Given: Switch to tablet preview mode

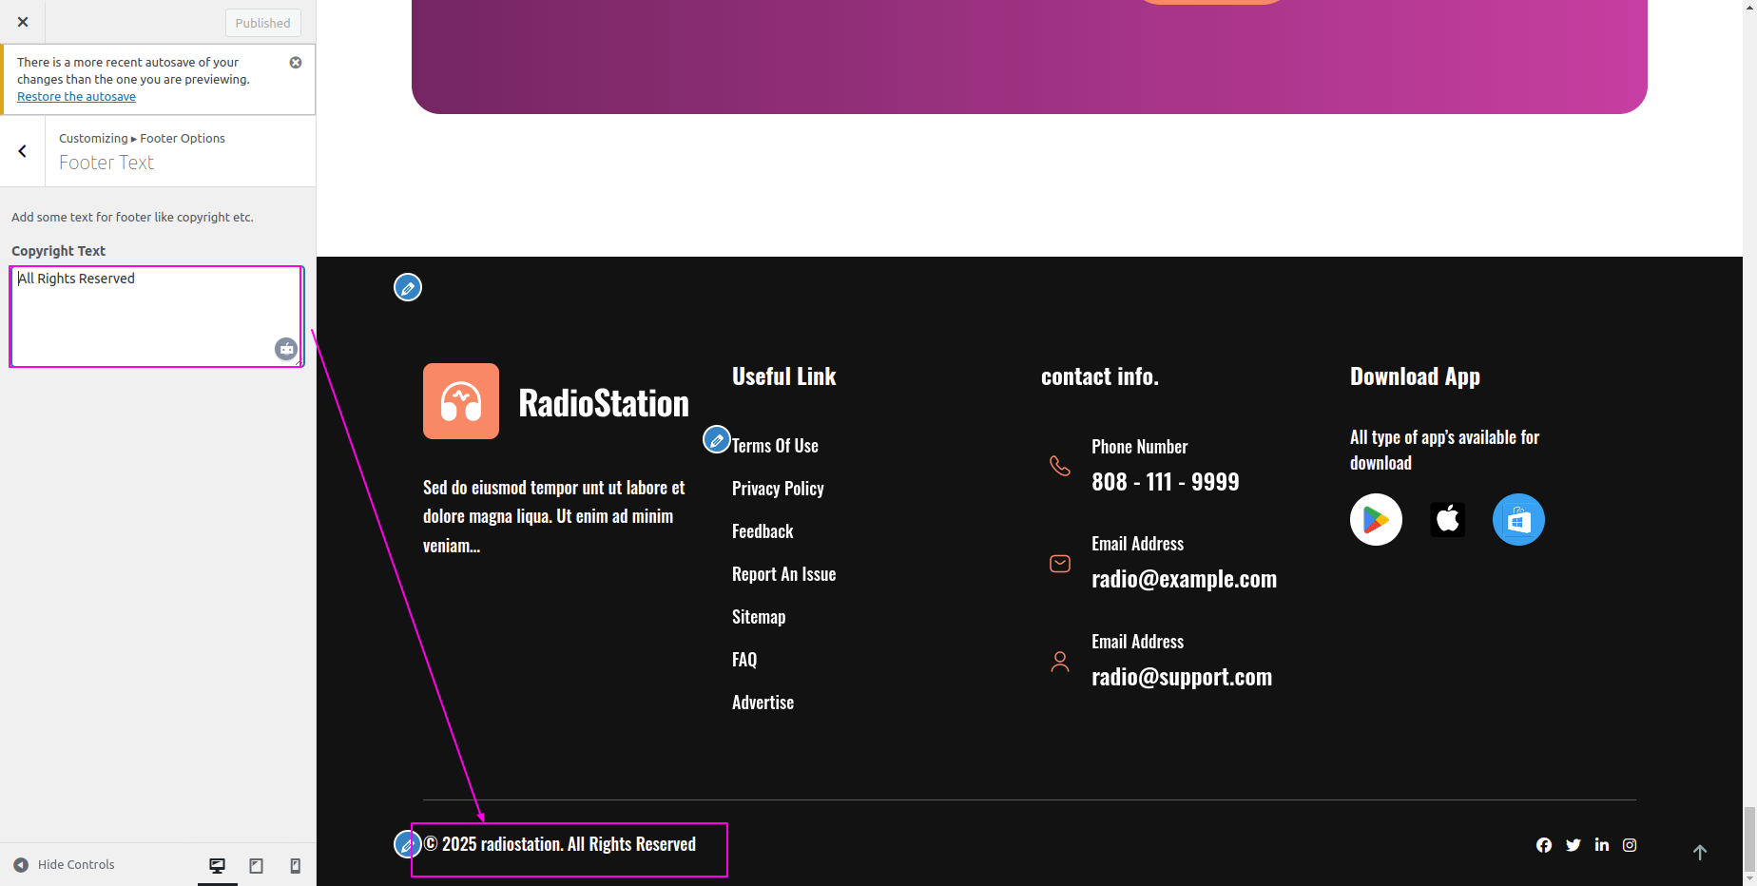Looking at the screenshot, I should coord(257,866).
